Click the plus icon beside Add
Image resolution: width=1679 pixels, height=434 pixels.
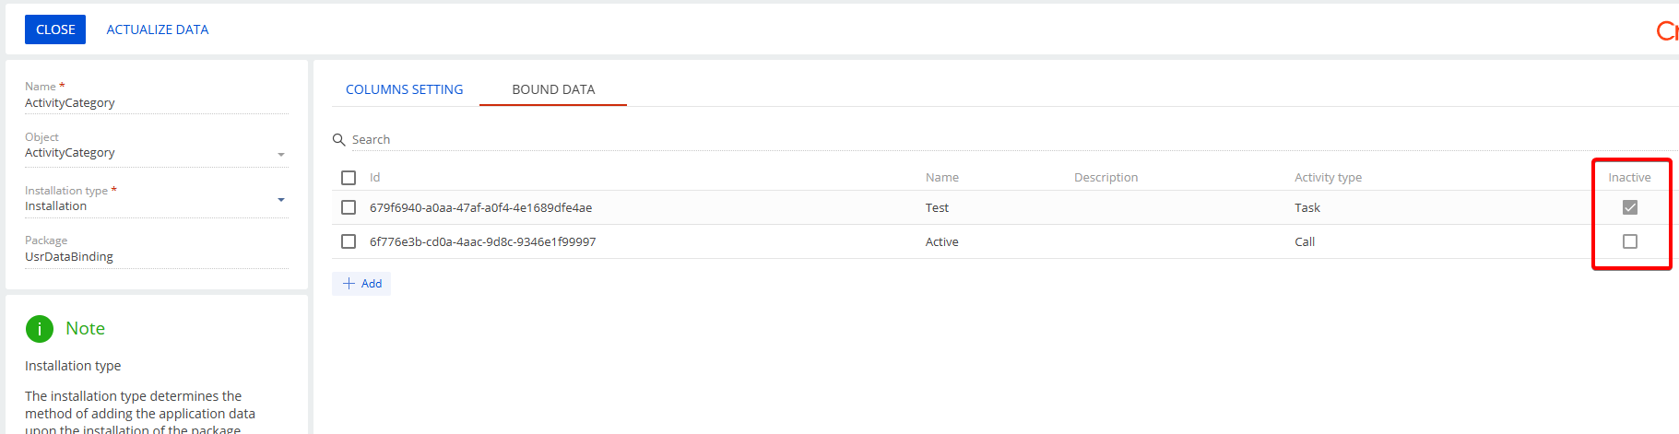(x=349, y=284)
